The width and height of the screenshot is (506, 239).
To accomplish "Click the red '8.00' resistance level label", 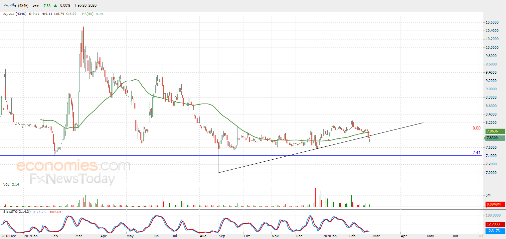I will (x=477, y=128).
